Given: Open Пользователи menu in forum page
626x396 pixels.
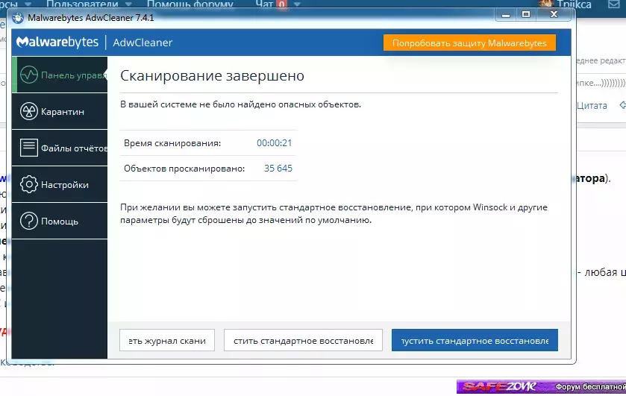Looking at the screenshot, I should pos(82,4).
